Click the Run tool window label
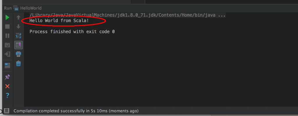The image size is (298, 116). [x=8, y=8]
